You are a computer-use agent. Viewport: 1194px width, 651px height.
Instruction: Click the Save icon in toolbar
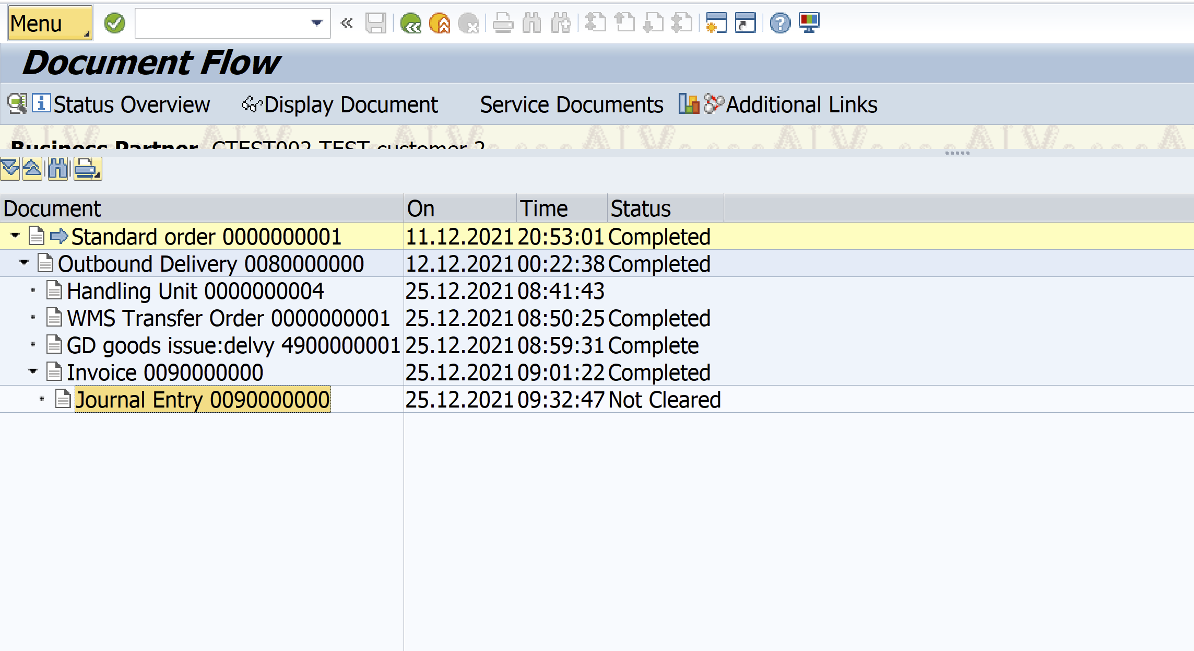[375, 21]
